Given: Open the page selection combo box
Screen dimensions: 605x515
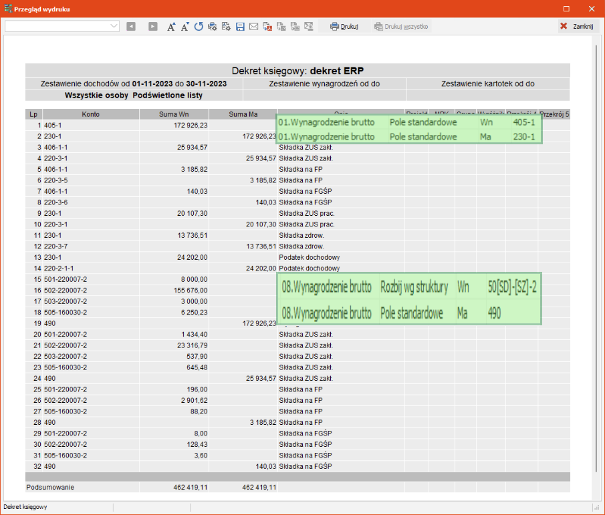Looking at the screenshot, I should (62, 26).
